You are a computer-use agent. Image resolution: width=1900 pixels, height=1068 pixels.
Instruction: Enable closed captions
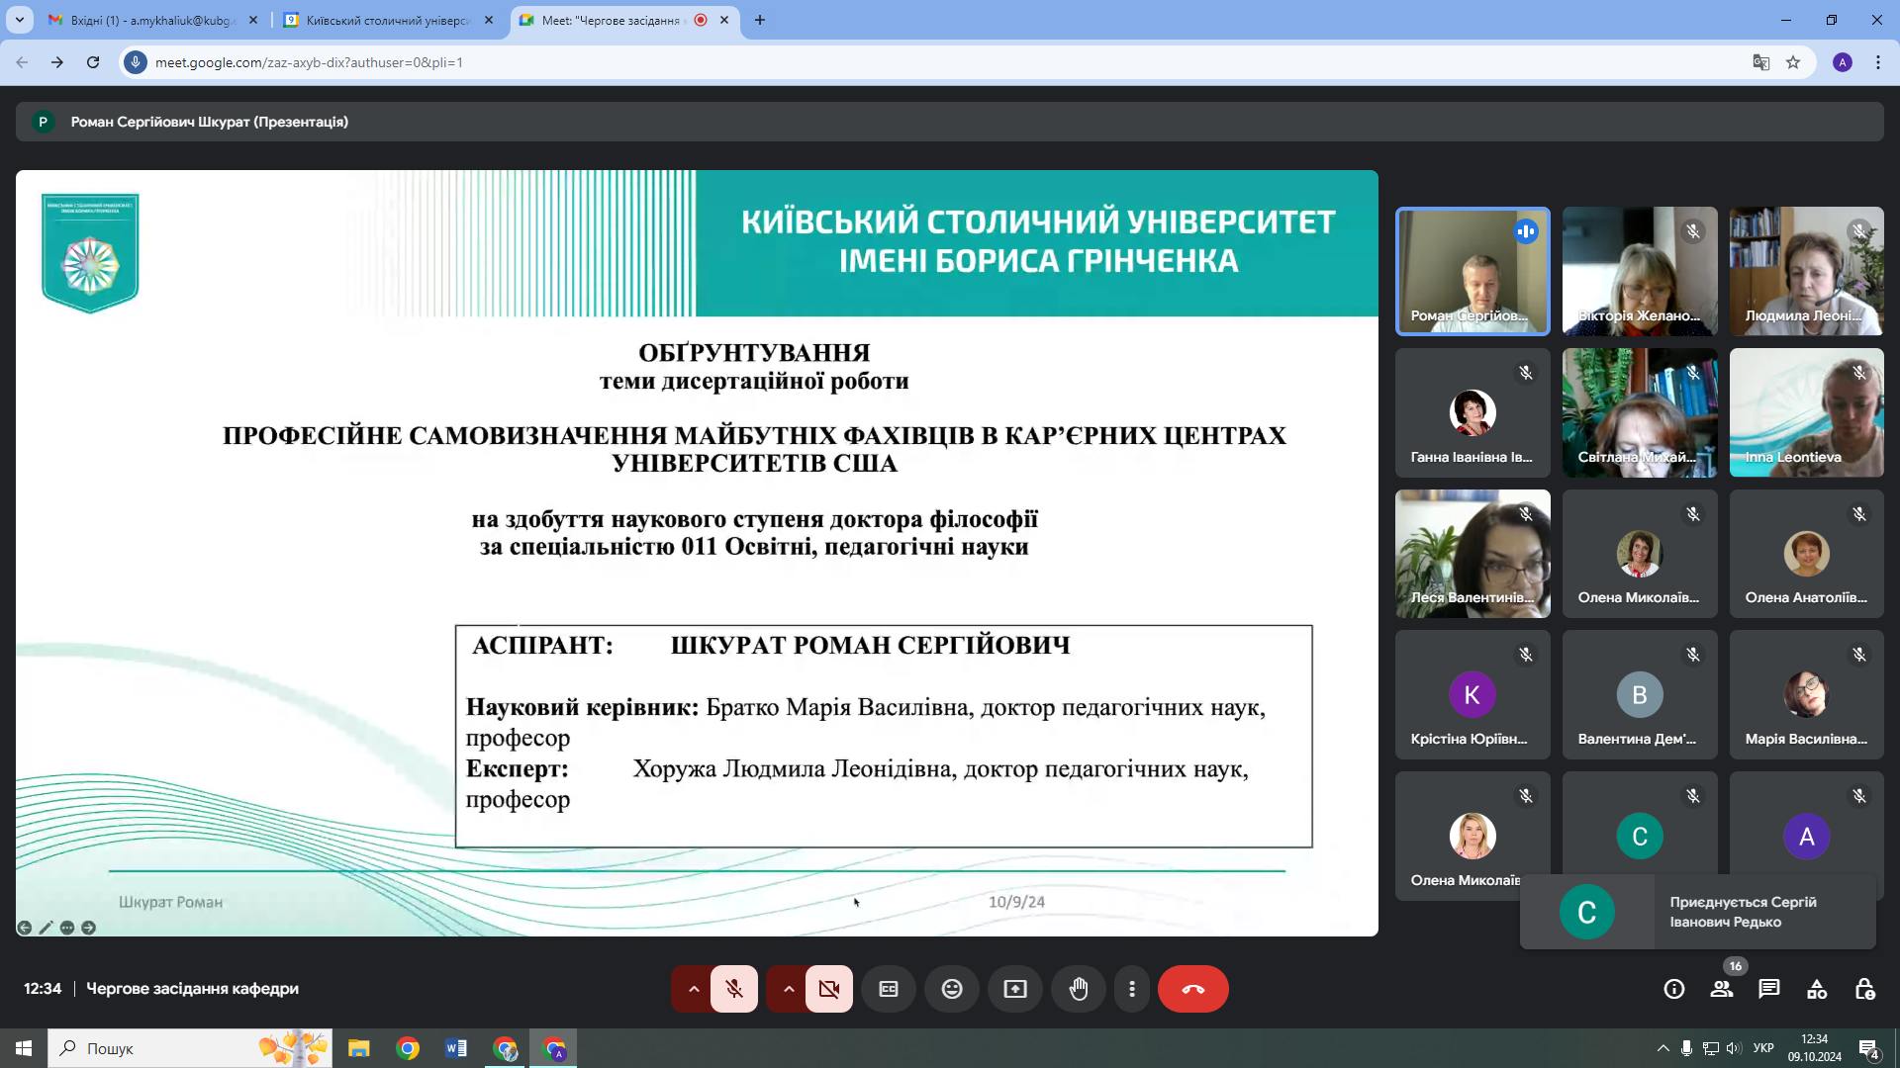889,988
